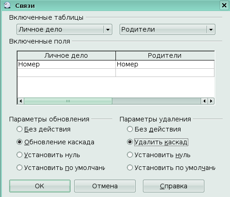Close the Связи dialog window
This screenshot has height=197, width=230.
pos(224,5)
